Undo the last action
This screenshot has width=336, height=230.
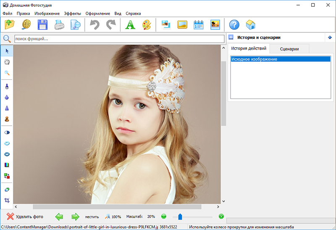[94, 25]
